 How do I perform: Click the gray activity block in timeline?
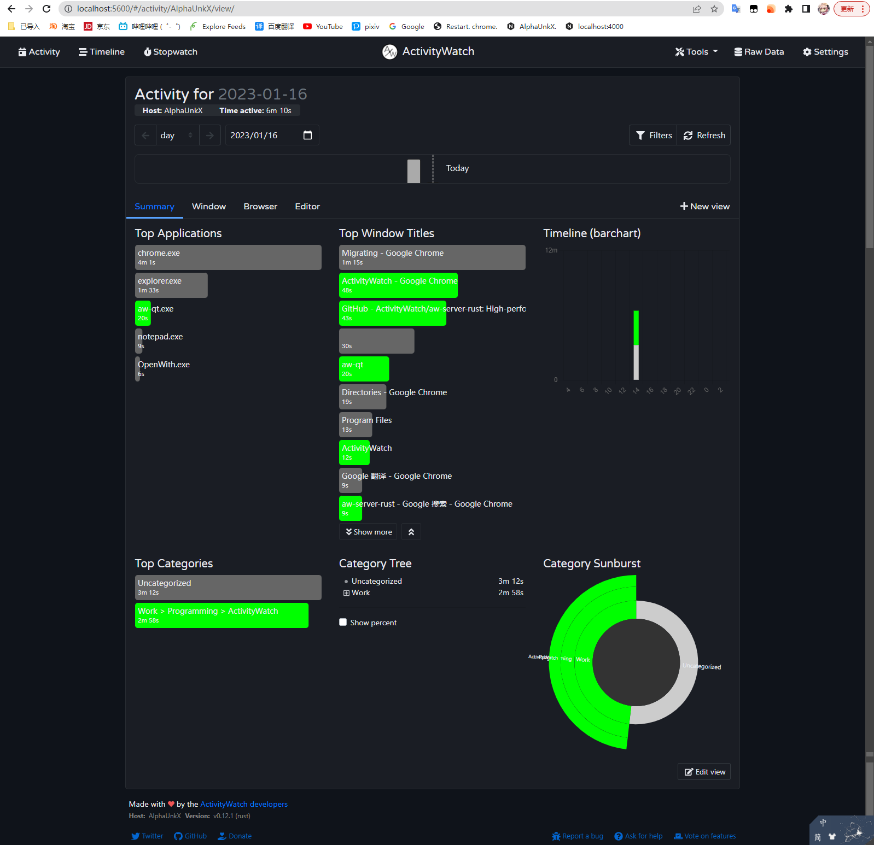(413, 171)
